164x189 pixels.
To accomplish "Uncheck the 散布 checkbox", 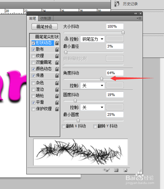I will [33, 50].
